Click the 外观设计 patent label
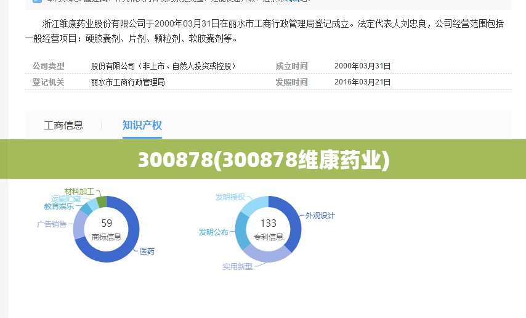526x318 pixels. (320, 216)
